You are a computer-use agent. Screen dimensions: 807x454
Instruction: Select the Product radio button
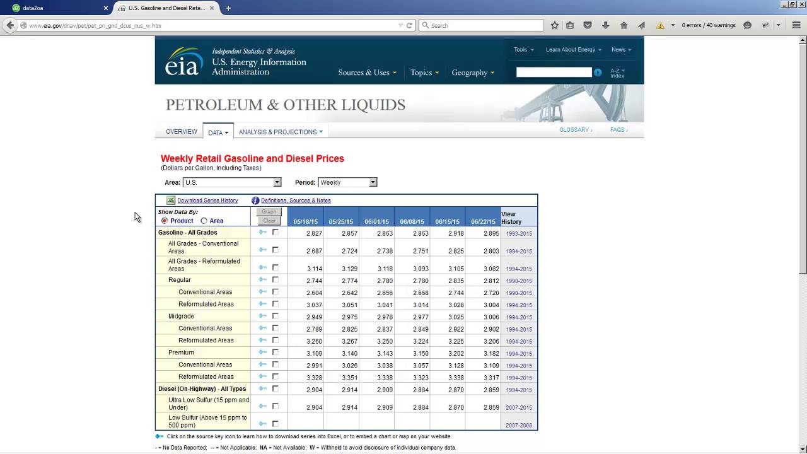[x=165, y=221]
